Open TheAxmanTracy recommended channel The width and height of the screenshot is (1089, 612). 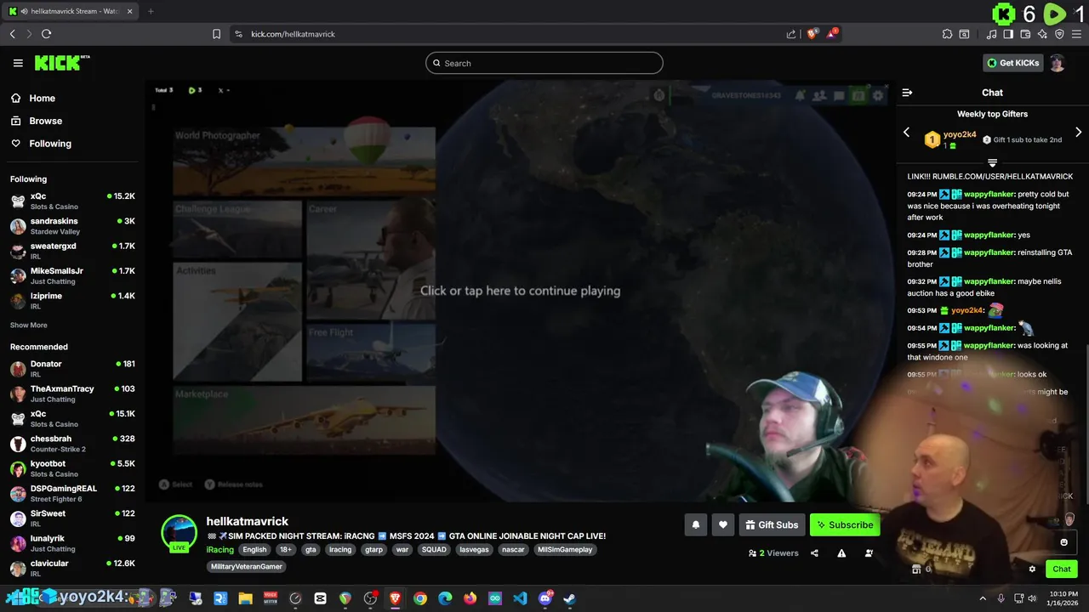click(x=72, y=394)
